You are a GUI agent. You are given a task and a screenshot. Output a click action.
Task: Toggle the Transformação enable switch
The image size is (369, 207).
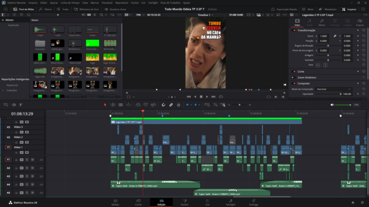tap(294, 30)
